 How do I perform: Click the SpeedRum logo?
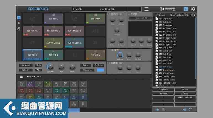pos(38,9)
